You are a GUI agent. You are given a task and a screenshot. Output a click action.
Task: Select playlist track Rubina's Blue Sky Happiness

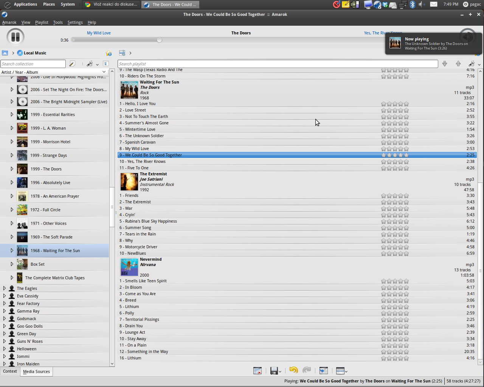297,221
